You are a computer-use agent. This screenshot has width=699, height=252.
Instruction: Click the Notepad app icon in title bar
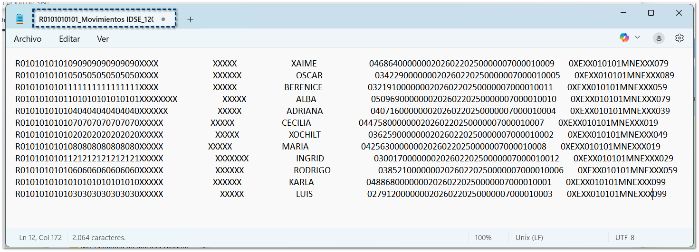coord(19,19)
